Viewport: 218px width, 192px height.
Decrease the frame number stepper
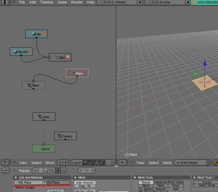pyautogui.click(x=80, y=171)
